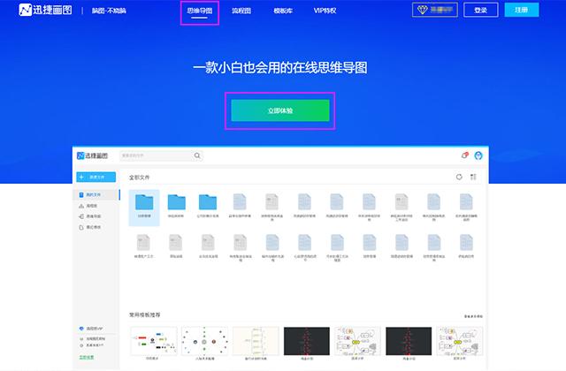The width and height of the screenshot is (566, 371).
Task: Go to the VIP特权 navigation tab
Action: pos(325,11)
